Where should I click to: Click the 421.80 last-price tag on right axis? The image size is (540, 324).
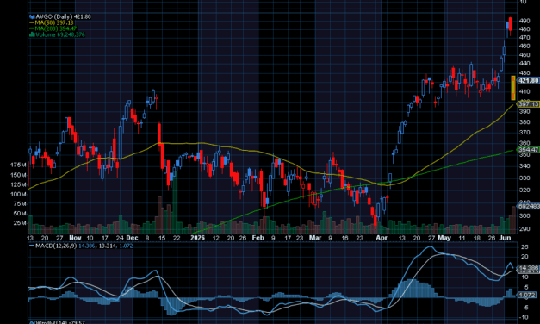point(528,81)
